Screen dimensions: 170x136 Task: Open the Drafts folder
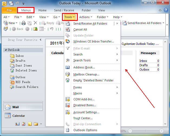[18, 61]
